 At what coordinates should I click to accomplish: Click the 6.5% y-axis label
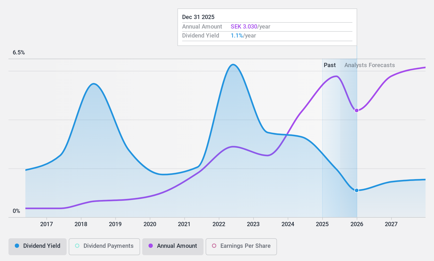click(19, 53)
